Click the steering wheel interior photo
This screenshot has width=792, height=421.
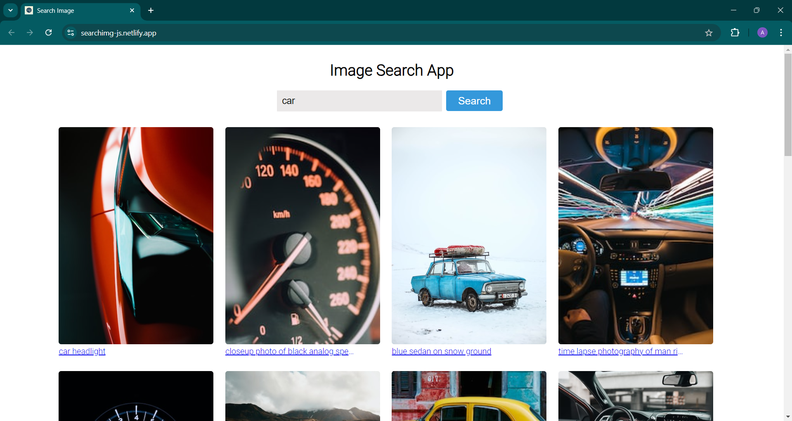click(636, 396)
